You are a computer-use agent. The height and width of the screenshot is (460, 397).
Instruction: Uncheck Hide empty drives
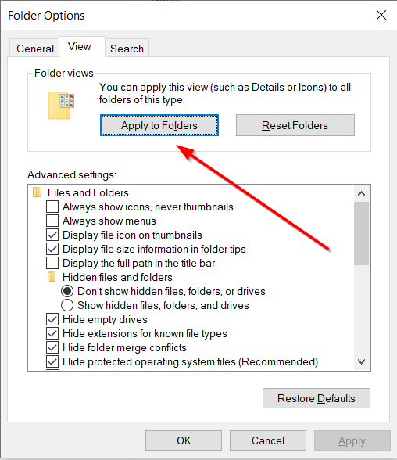tap(52, 319)
